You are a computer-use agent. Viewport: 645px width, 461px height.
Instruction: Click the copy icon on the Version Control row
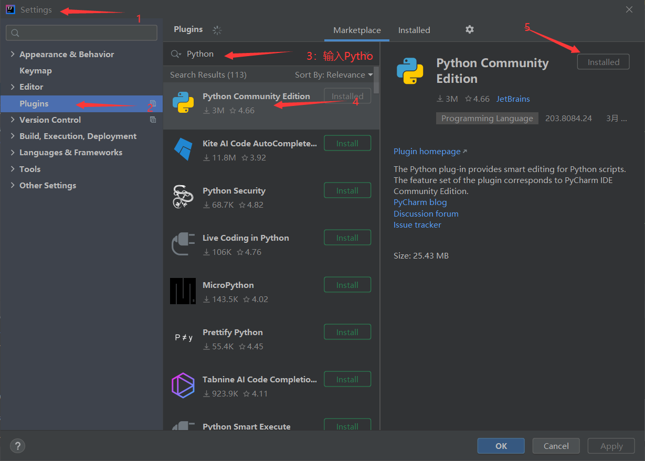click(153, 120)
